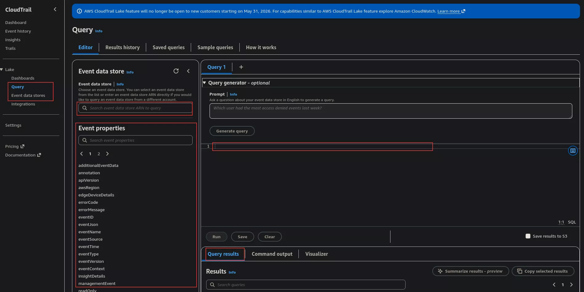Image resolution: width=584 pixels, height=292 pixels.
Task: Save the current query
Action: coord(242,237)
